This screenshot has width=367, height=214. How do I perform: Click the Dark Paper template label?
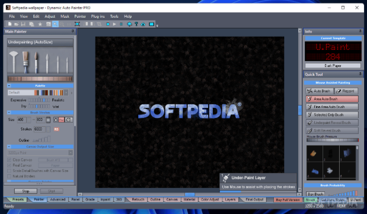pos(333,66)
